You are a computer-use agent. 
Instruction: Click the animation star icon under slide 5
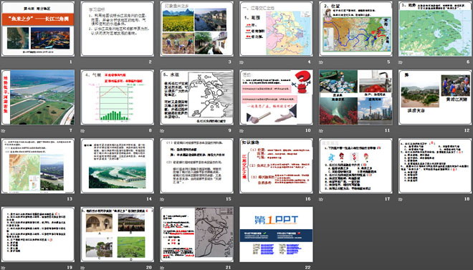pos(320,62)
